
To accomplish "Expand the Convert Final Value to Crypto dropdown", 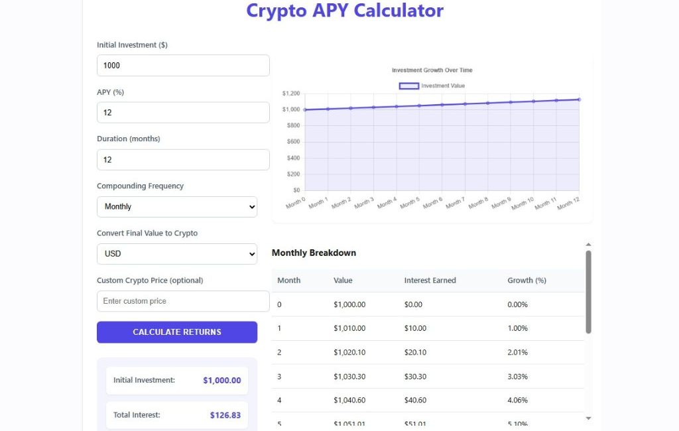I will pyautogui.click(x=177, y=254).
